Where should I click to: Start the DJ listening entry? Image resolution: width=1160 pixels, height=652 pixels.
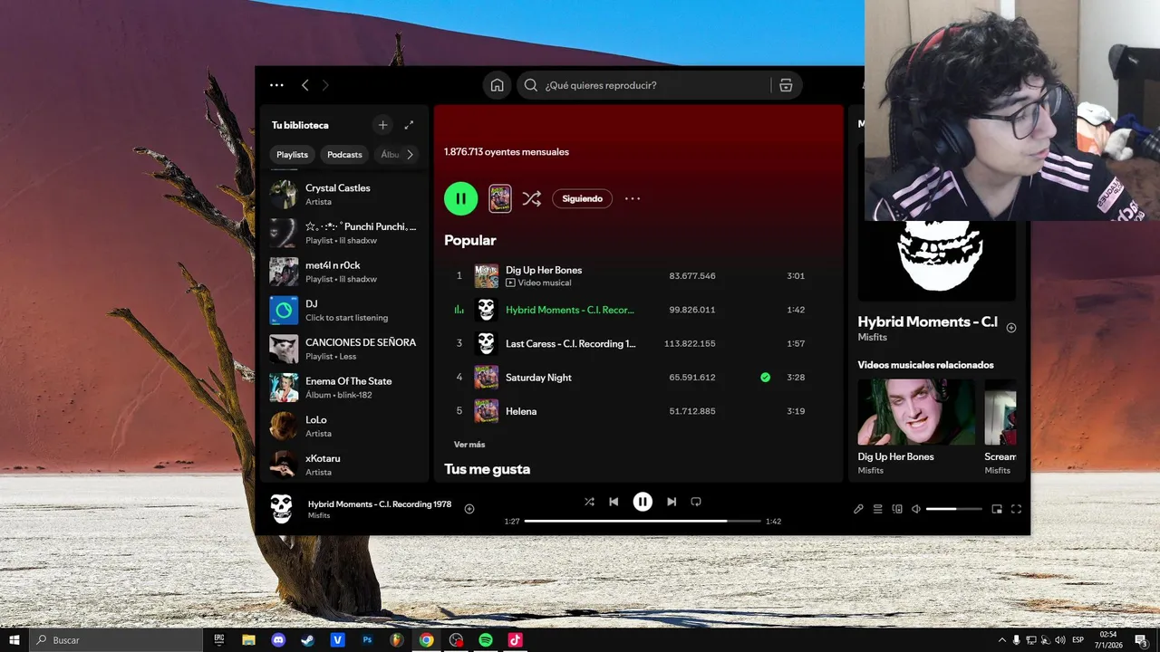pos(344,310)
